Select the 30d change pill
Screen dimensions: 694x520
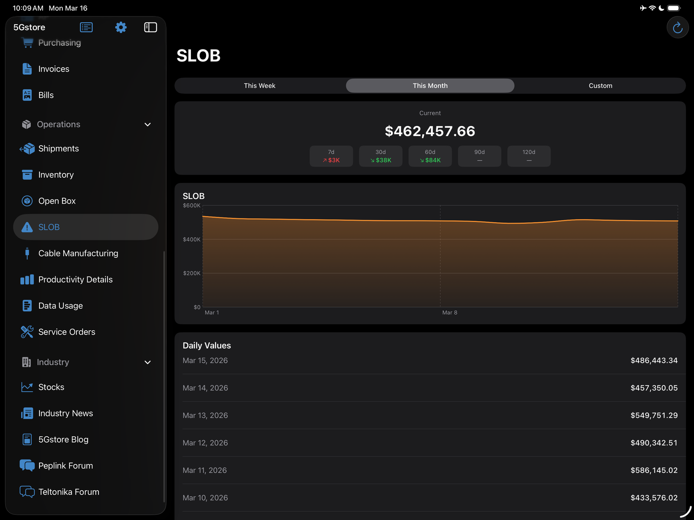pyautogui.click(x=380, y=156)
